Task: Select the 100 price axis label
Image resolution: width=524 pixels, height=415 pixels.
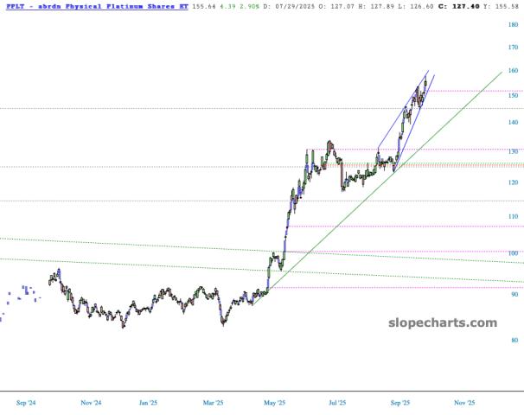Action: click(x=513, y=253)
